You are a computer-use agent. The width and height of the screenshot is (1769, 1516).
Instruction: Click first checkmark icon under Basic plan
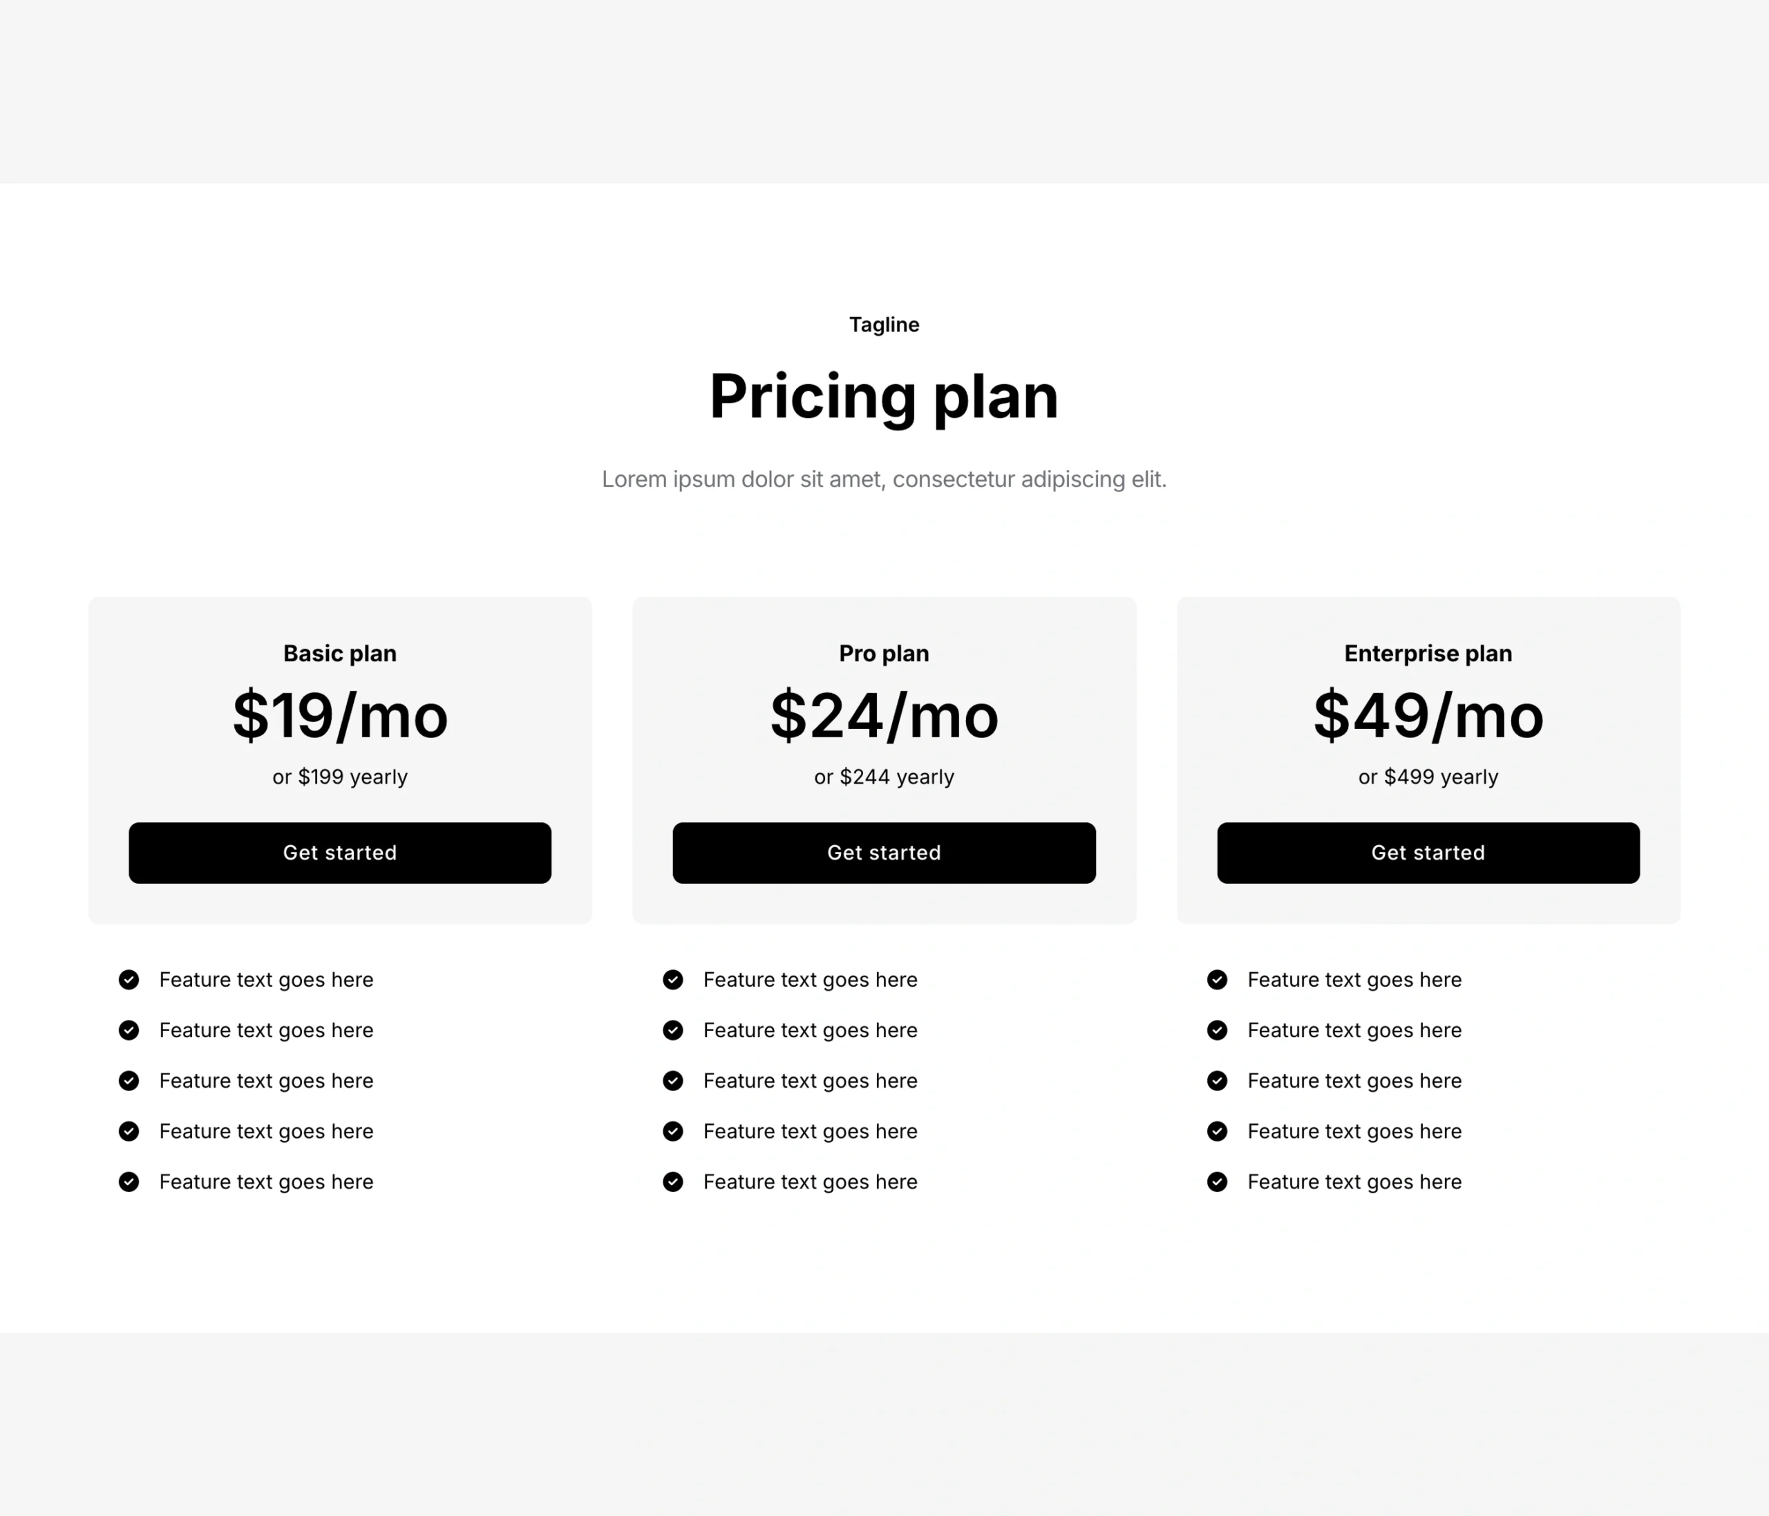[129, 979]
